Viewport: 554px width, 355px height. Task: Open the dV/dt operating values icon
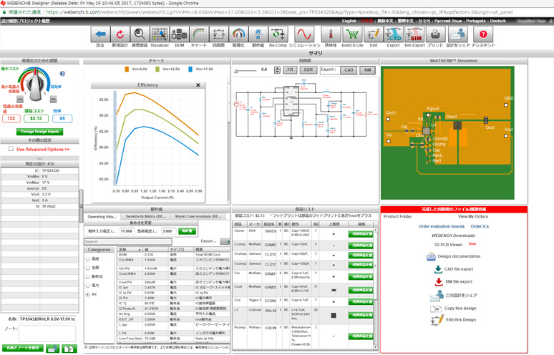pos(258,34)
